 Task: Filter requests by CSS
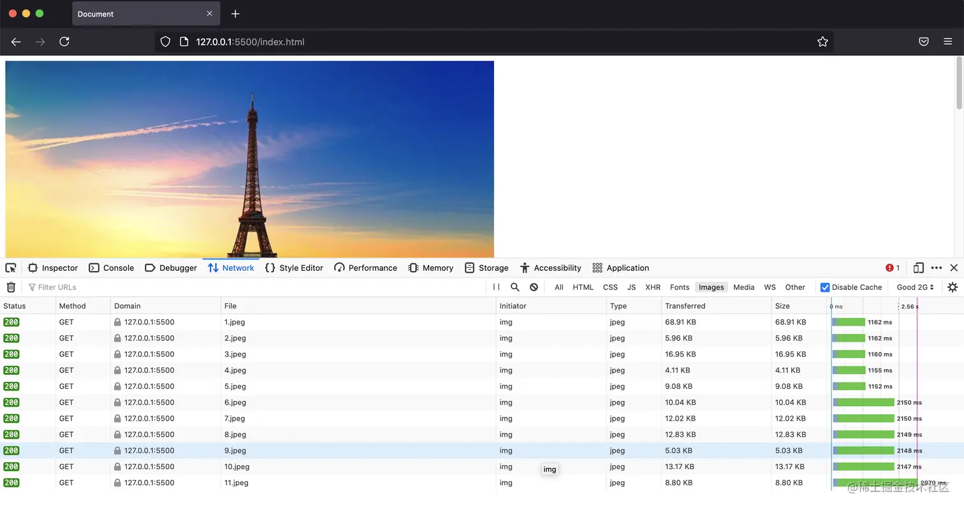coord(610,287)
